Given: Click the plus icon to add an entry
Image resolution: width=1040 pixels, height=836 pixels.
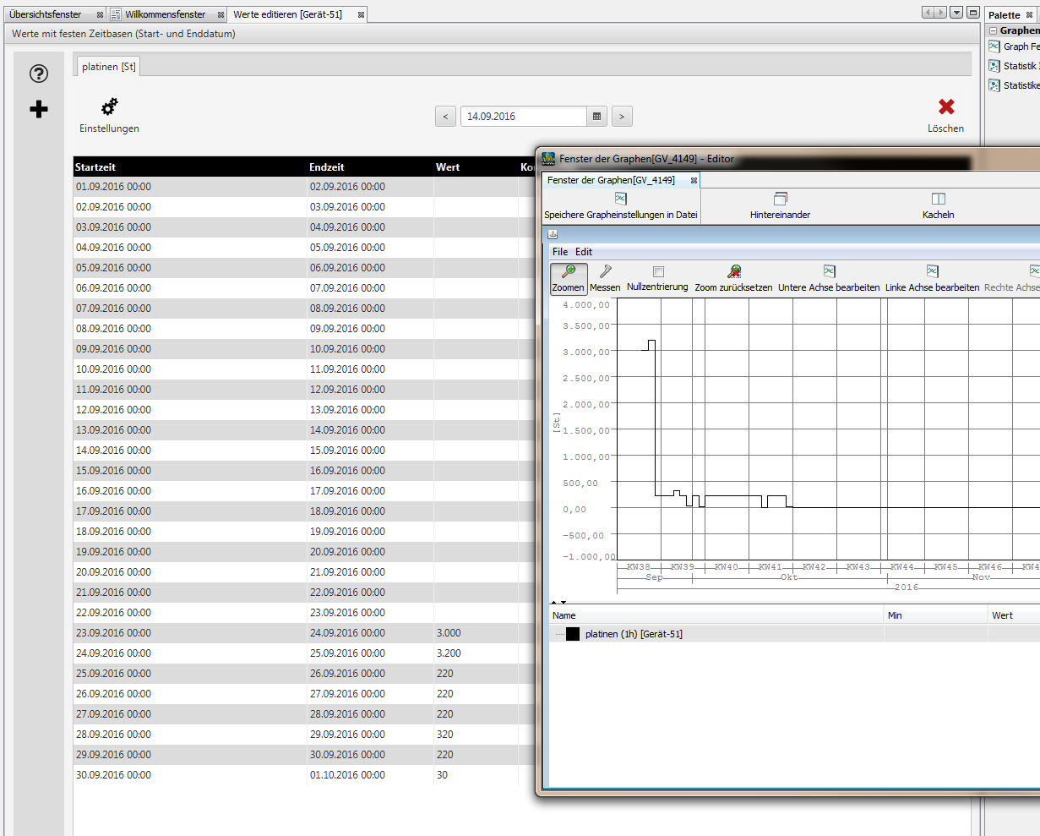Looking at the screenshot, I should click(x=39, y=109).
